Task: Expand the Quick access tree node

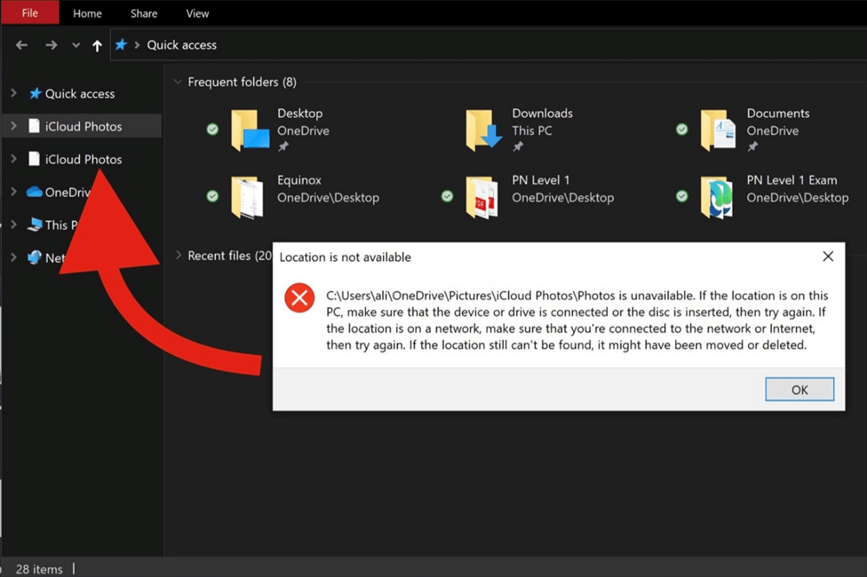Action: click(x=13, y=94)
